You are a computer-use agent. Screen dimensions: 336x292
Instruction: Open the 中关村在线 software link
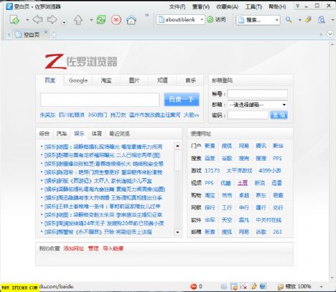pos(269,220)
